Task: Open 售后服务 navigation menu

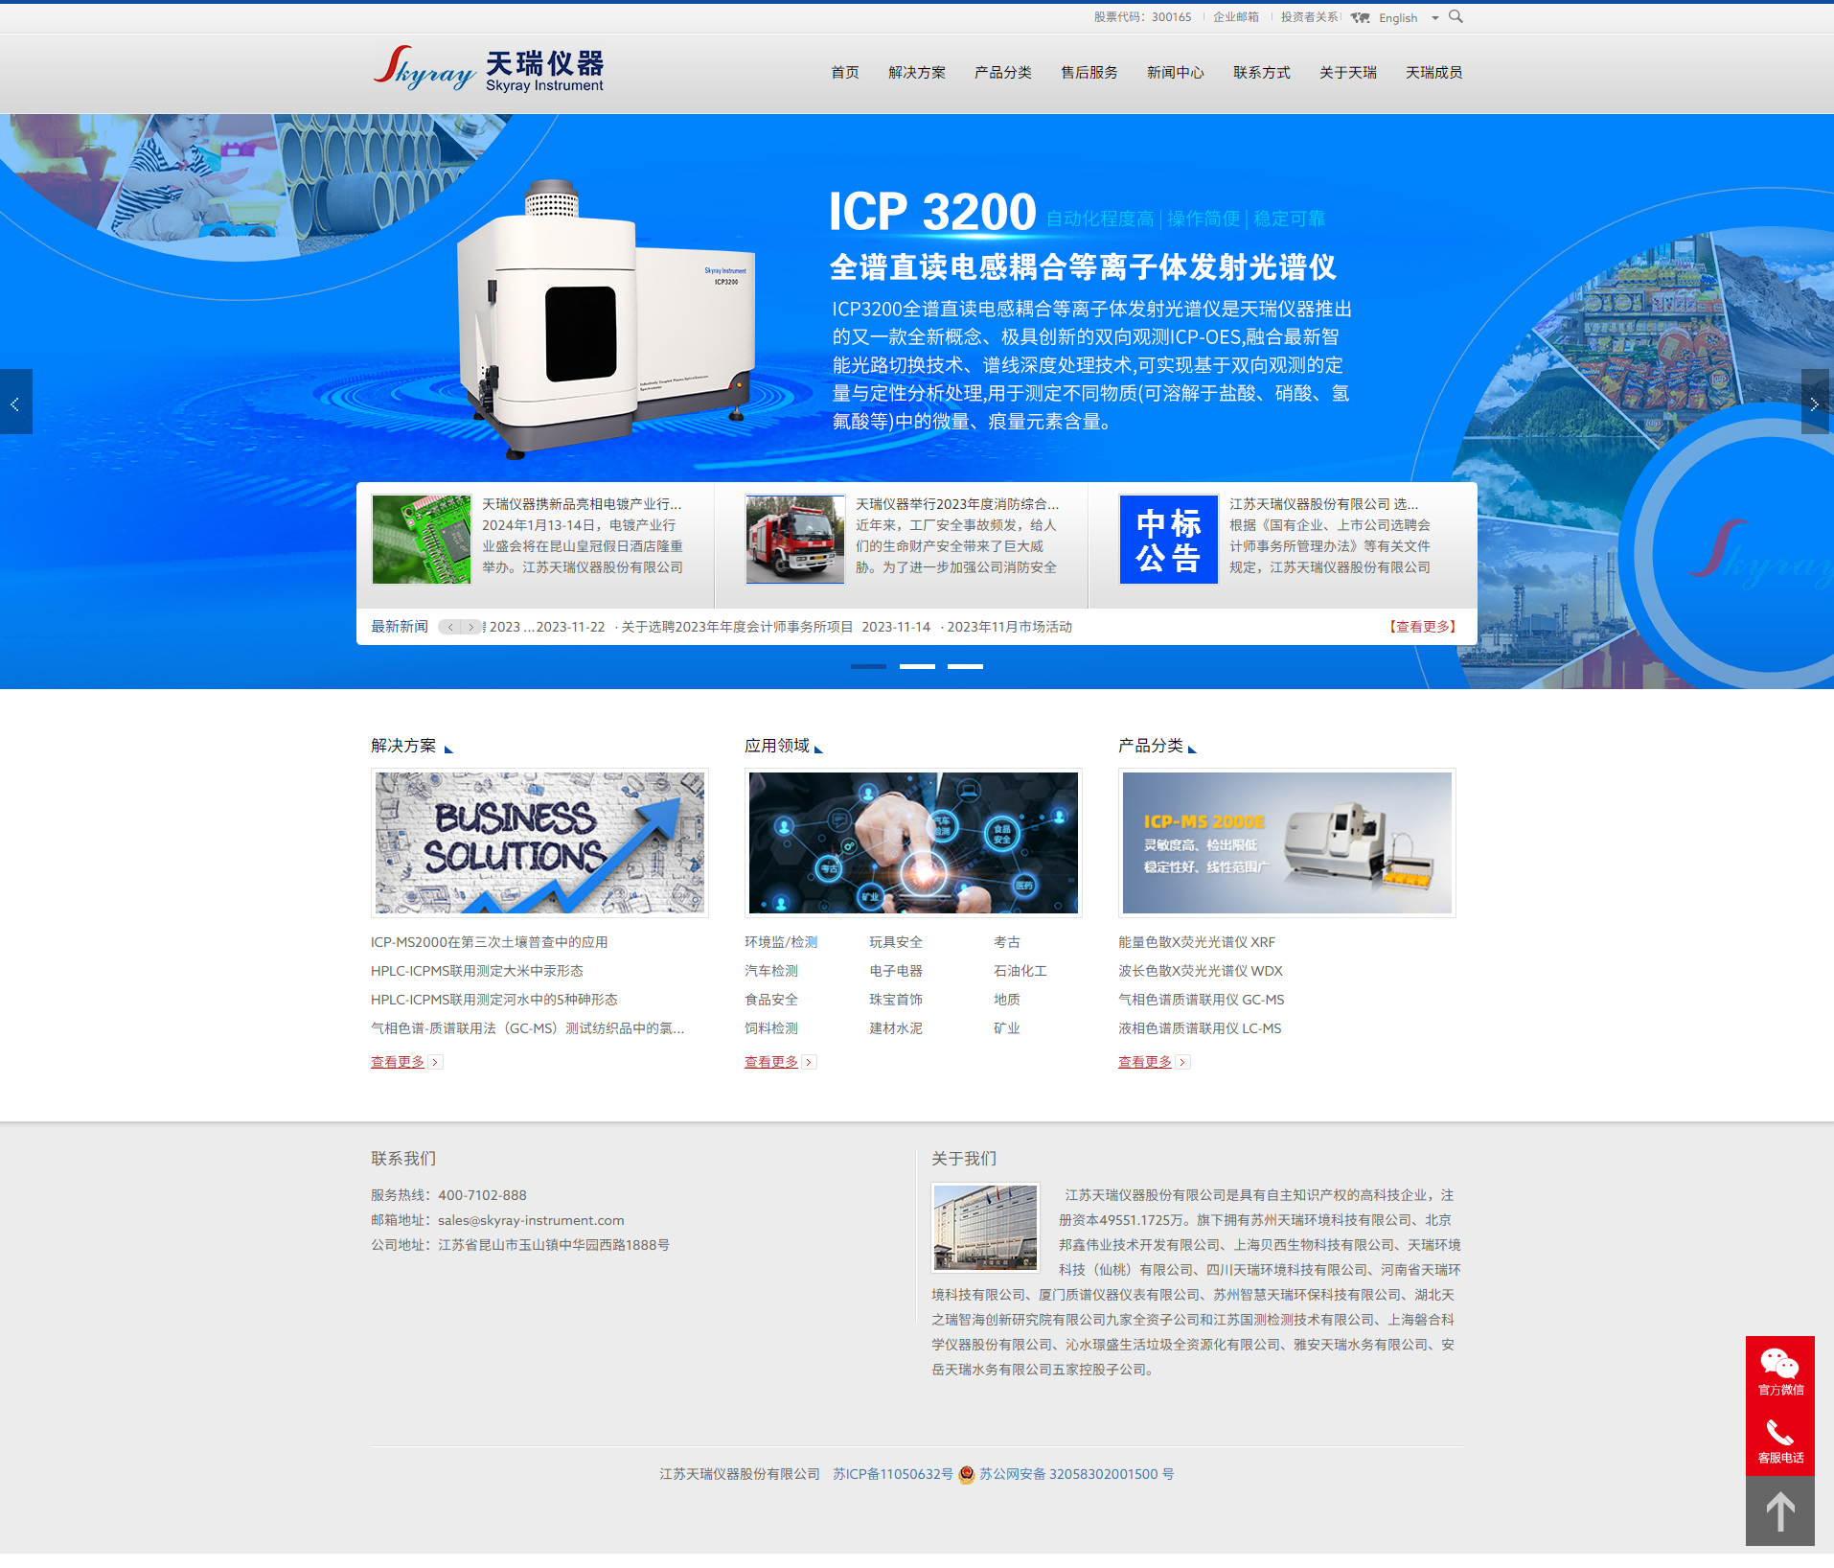Action: point(1089,73)
